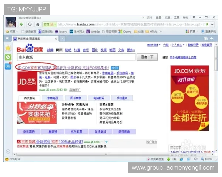This screenshot has height=177, width=222.
Task: Open the min1584 account dropdown
Action: tap(154, 45)
